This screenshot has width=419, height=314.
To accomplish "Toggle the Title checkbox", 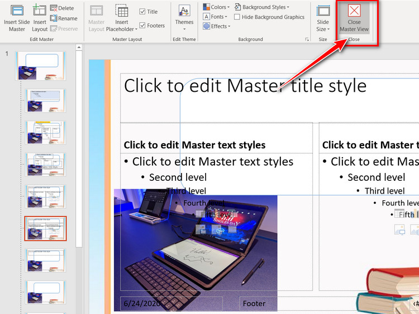I will pyautogui.click(x=142, y=12).
